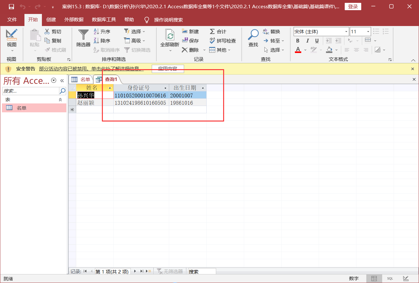Click the background fill color bucket

coord(329,50)
